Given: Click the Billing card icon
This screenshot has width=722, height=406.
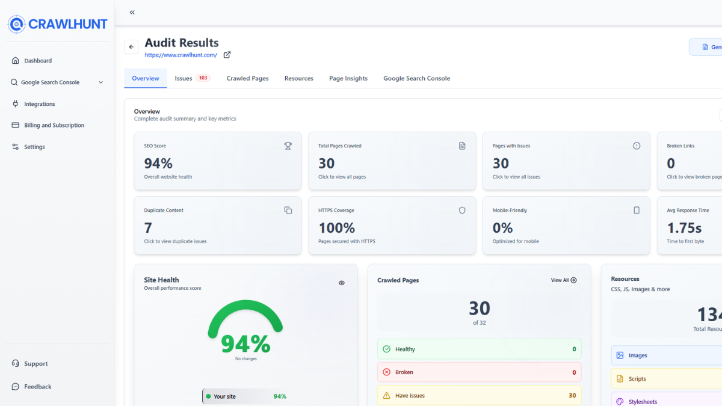Looking at the screenshot, I should point(15,125).
